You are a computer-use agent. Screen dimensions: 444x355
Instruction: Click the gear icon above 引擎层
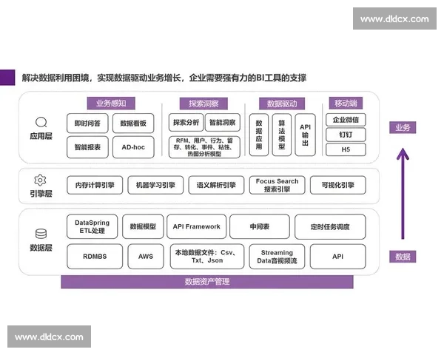[41, 180]
